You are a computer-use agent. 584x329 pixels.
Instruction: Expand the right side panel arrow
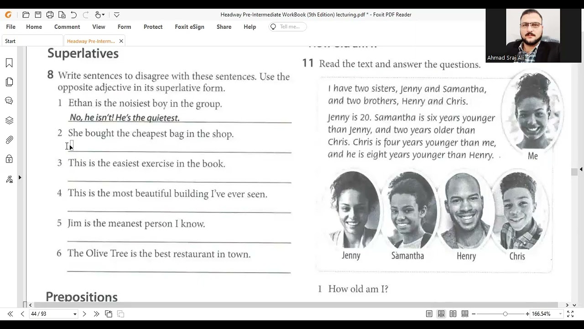click(581, 170)
